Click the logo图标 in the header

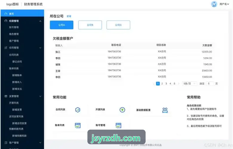pyautogui.click(x=13, y=4)
